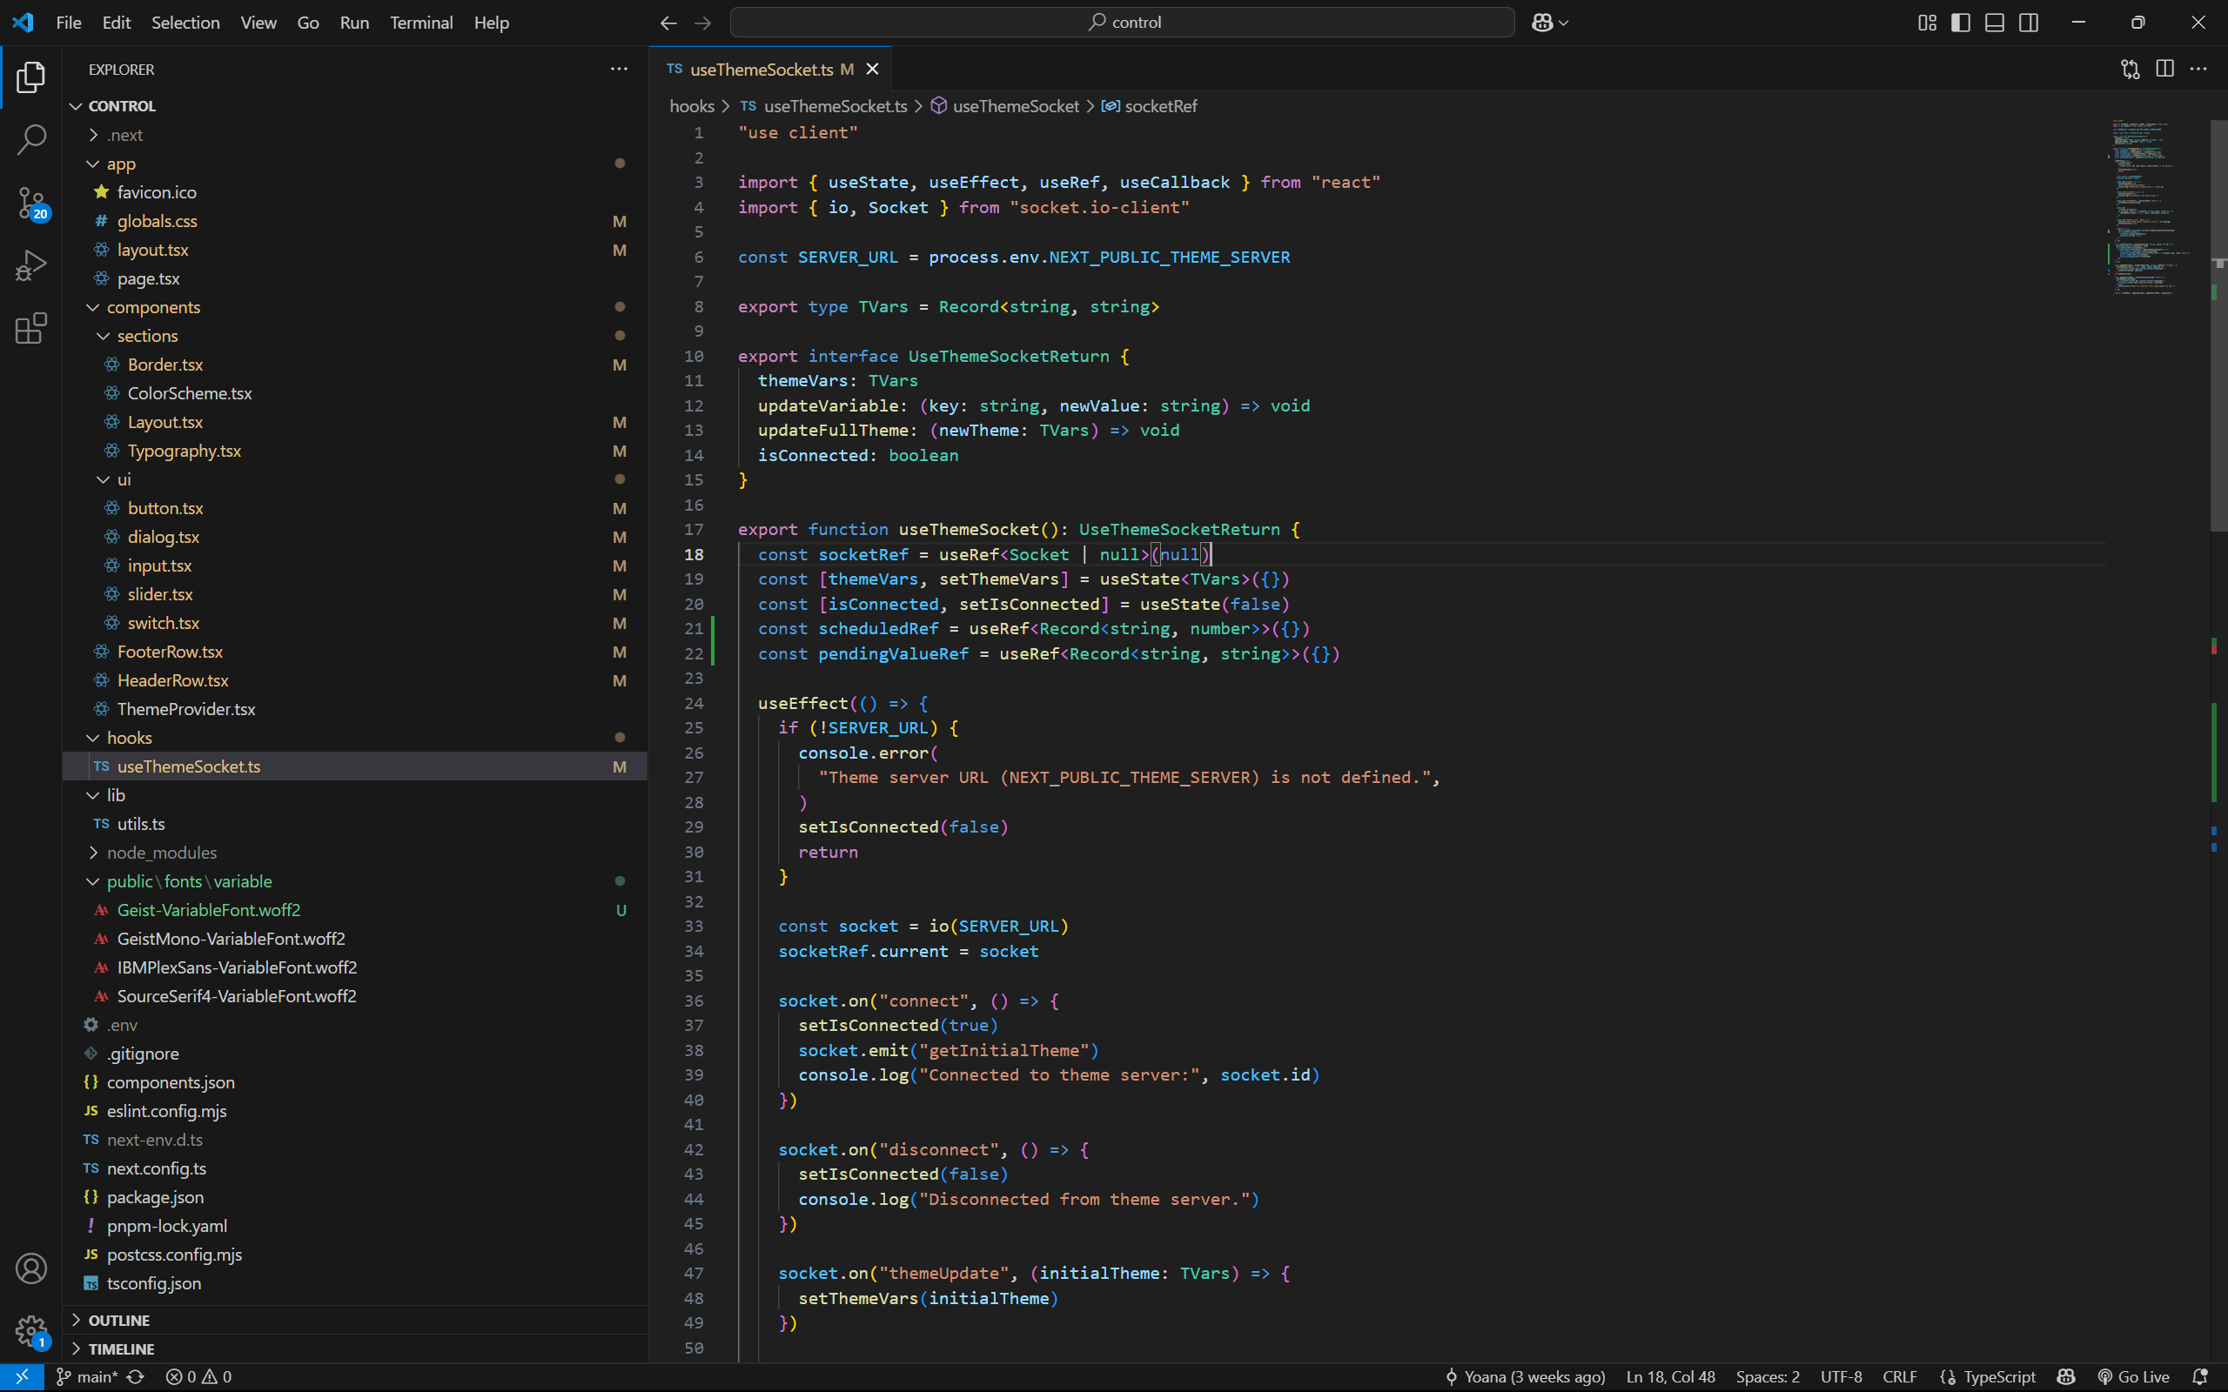Change CRLF end of line sequence
The height and width of the screenshot is (1392, 2228).
1899,1376
